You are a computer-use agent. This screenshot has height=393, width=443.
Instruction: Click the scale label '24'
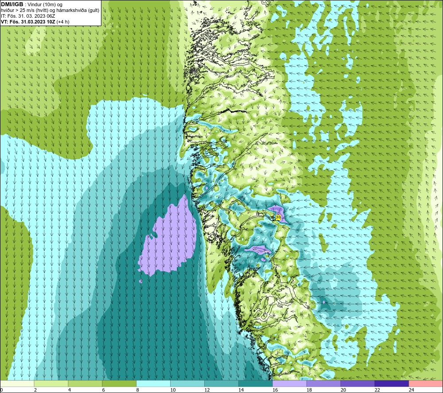[x=412, y=390]
